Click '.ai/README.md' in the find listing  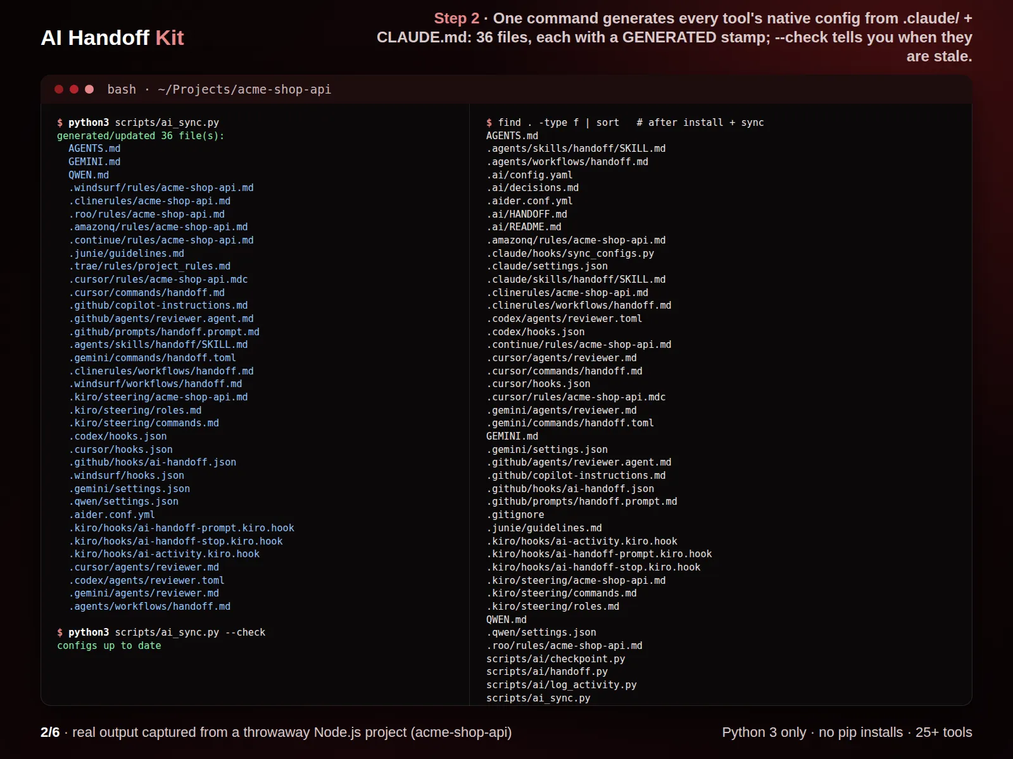coord(524,227)
